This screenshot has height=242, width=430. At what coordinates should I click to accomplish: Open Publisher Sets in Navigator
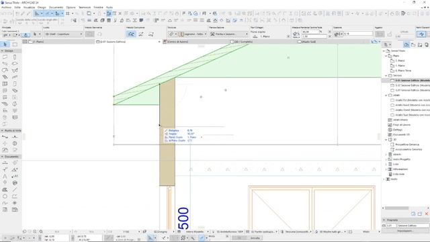click(x=427, y=44)
